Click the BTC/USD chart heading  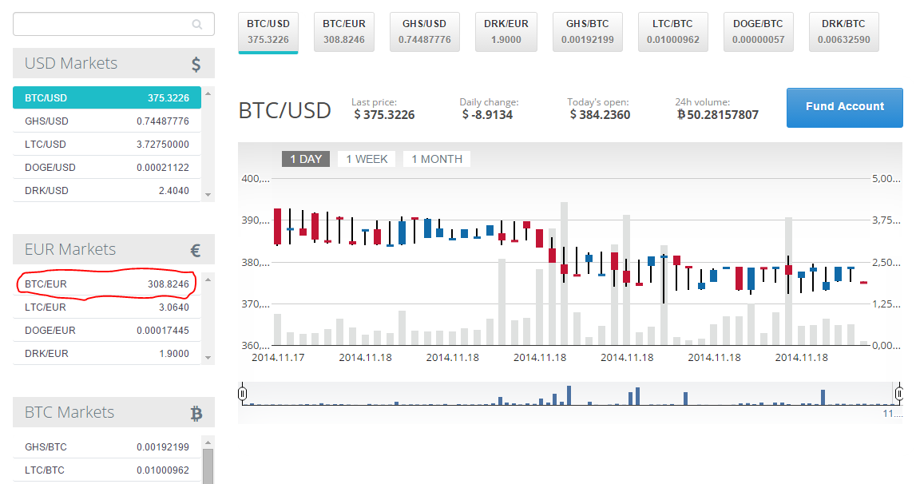click(x=285, y=110)
